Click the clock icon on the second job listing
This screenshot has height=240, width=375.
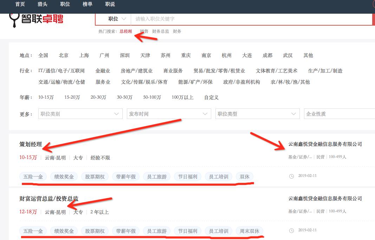click(292, 230)
